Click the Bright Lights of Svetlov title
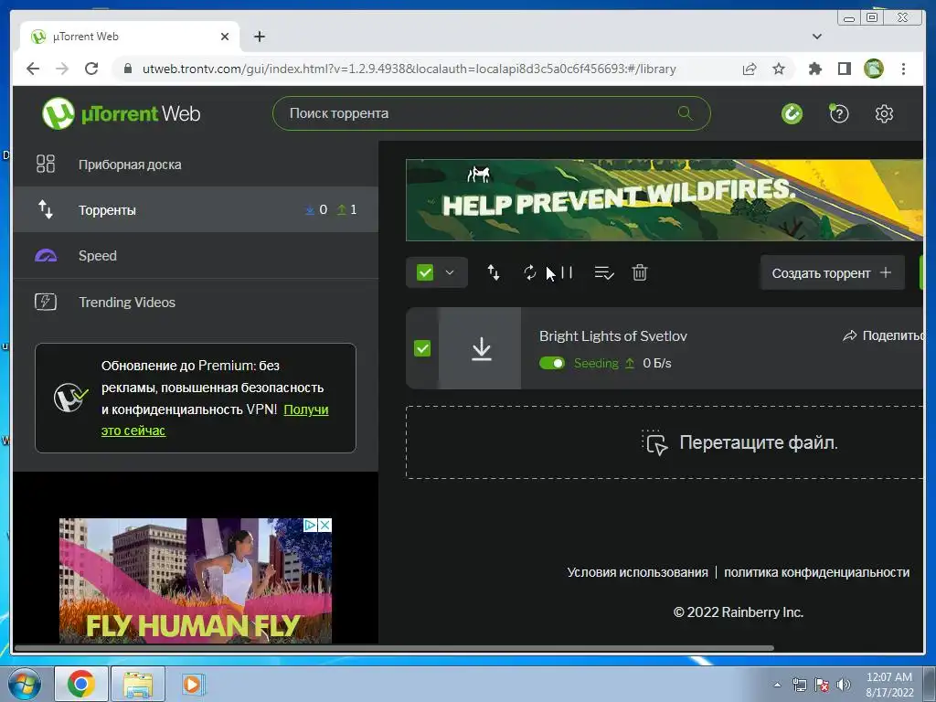Screen dimensions: 936x702 [x=613, y=336]
